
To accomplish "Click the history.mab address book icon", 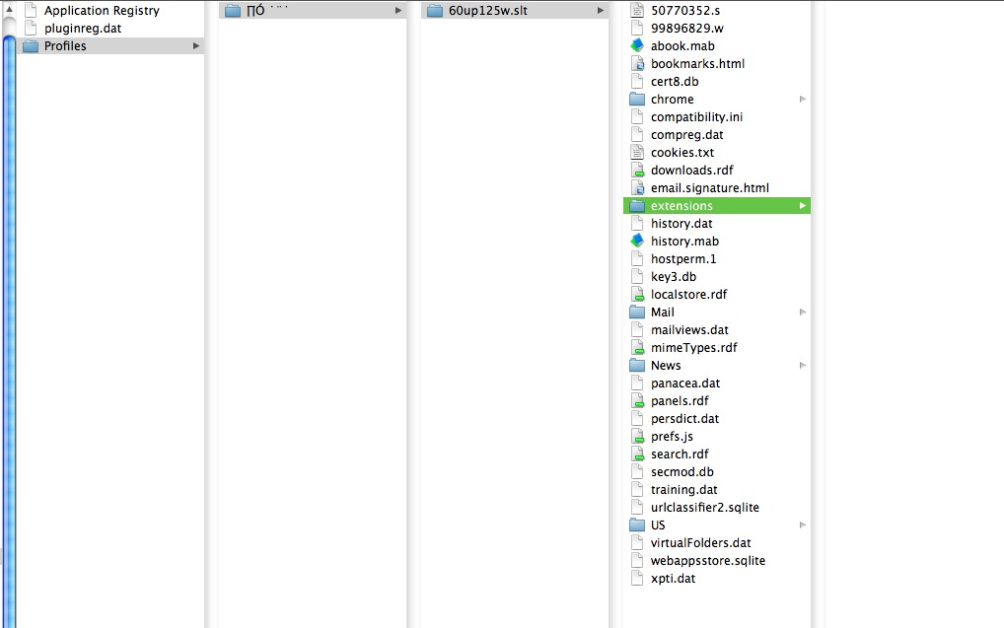I will point(637,241).
